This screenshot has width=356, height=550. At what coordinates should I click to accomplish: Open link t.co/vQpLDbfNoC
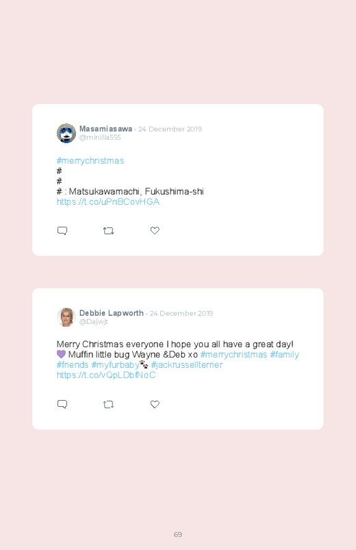click(x=106, y=375)
